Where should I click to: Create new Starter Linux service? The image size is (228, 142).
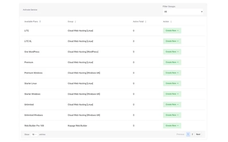172,83
